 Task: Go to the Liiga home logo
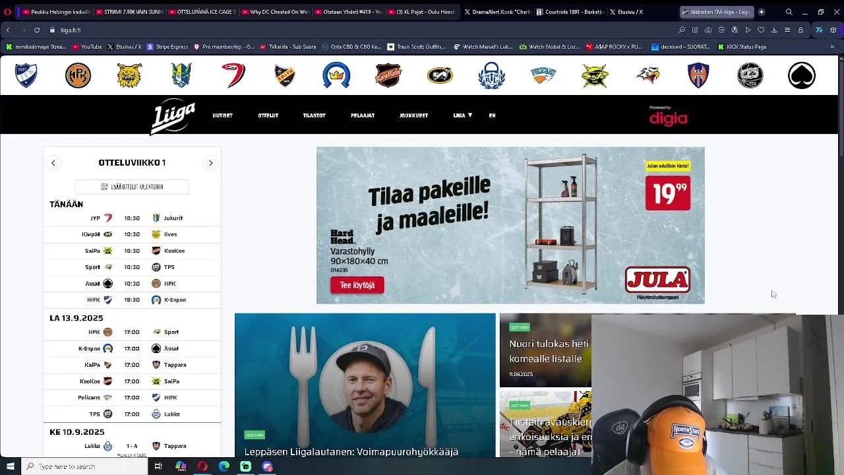coord(173,117)
